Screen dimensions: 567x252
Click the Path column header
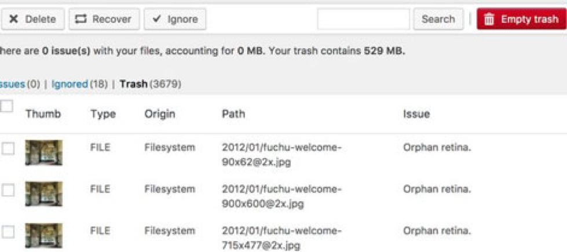point(233,114)
